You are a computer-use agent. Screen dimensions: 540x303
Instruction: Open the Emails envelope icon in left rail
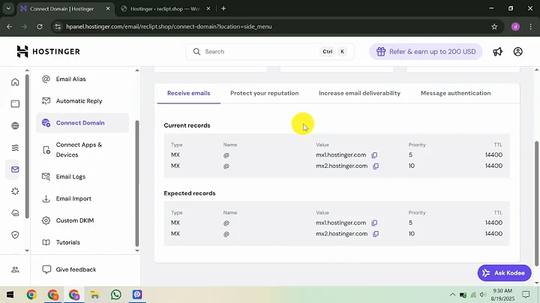tap(15, 169)
